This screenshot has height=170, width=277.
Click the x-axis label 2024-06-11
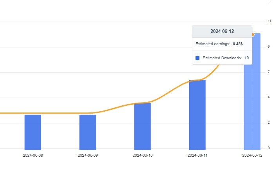[197, 156]
